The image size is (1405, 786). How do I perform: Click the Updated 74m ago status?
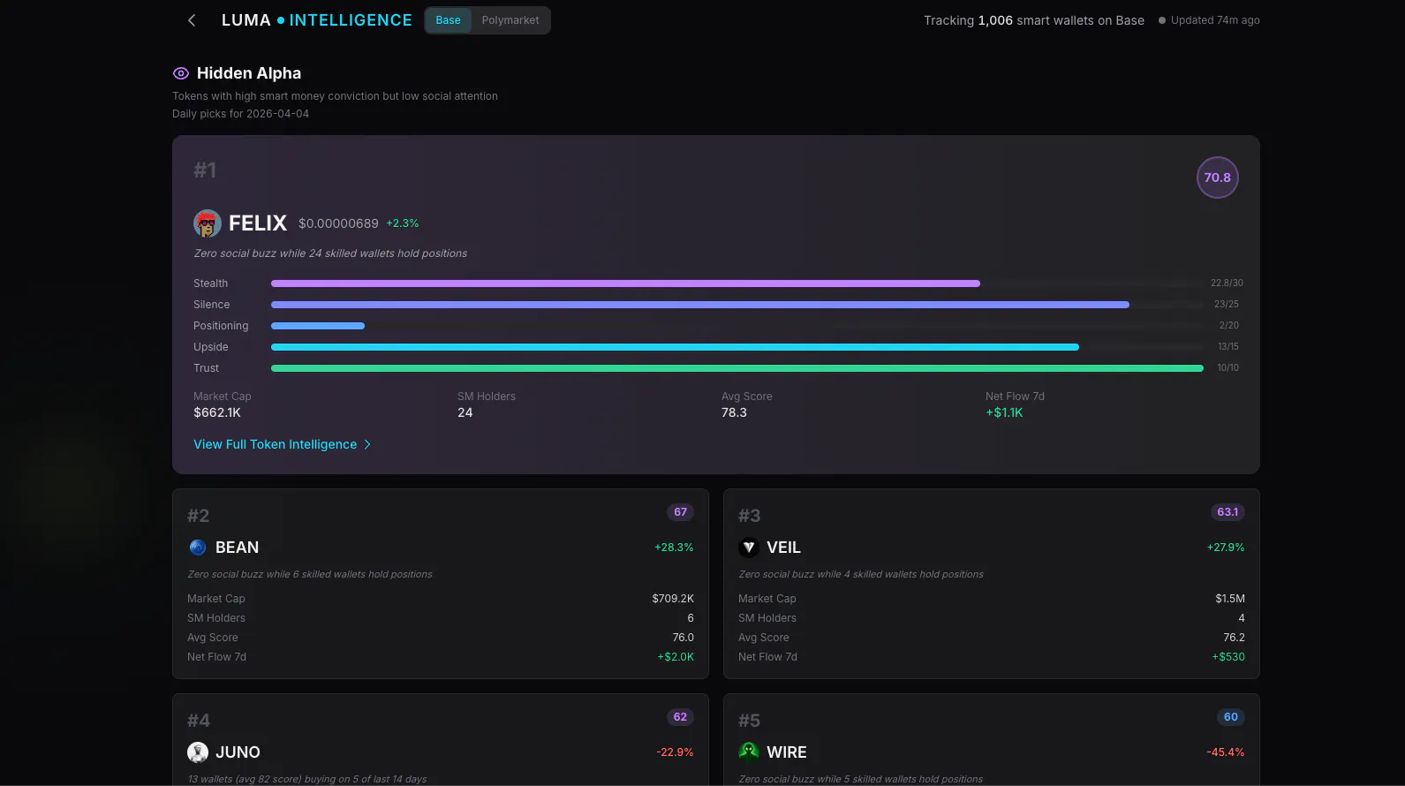[x=1215, y=20]
